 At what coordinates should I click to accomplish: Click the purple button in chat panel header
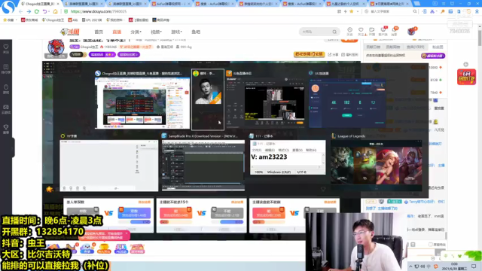click(433, 56)
